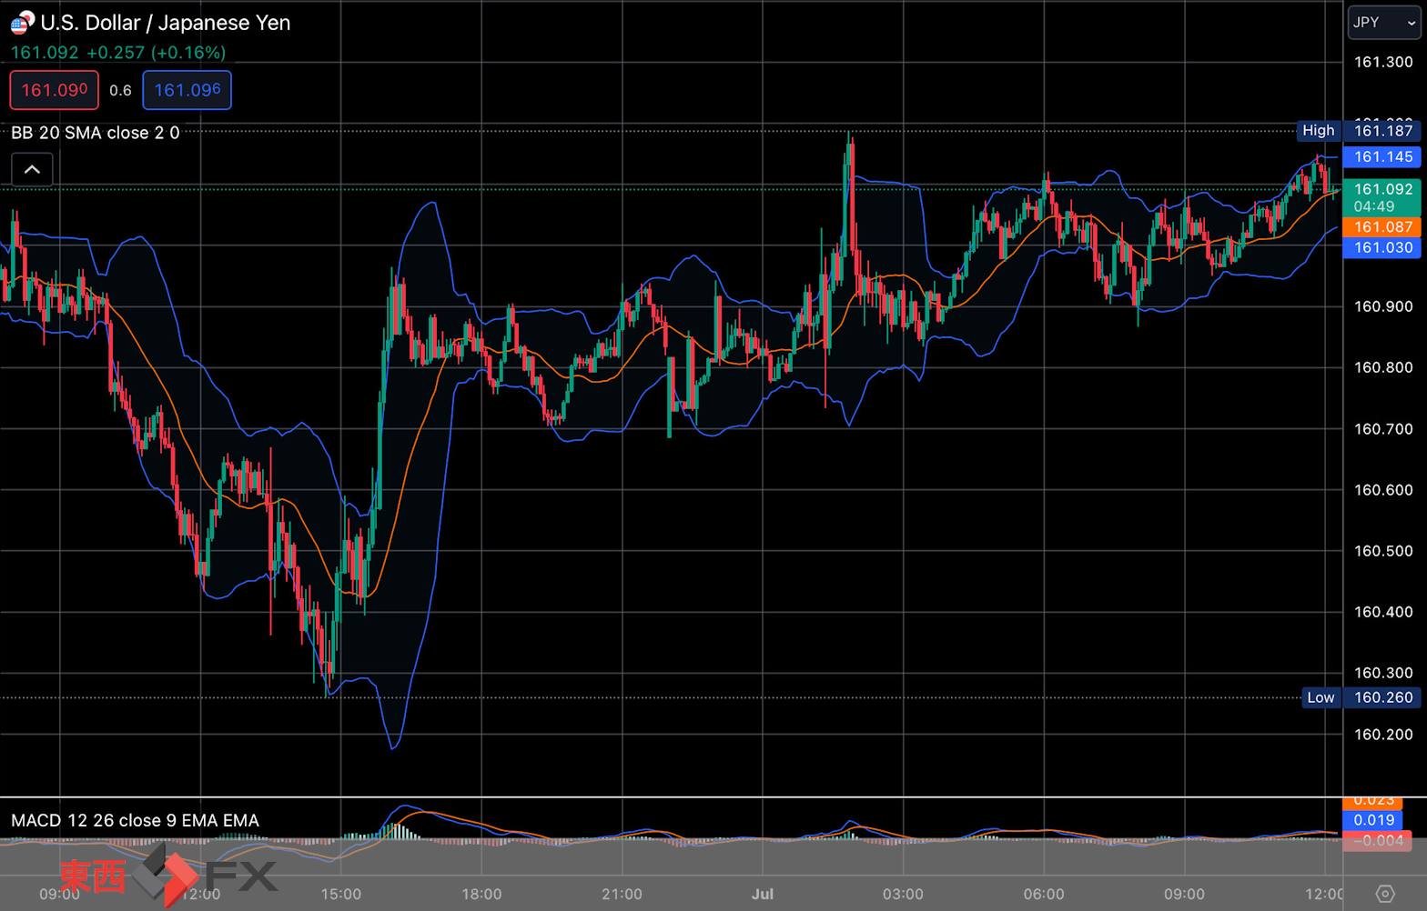This screenshot has height=911, width=1427.
Task: Click the 東西FX watermark logo
Action: (x=168, y=875)
